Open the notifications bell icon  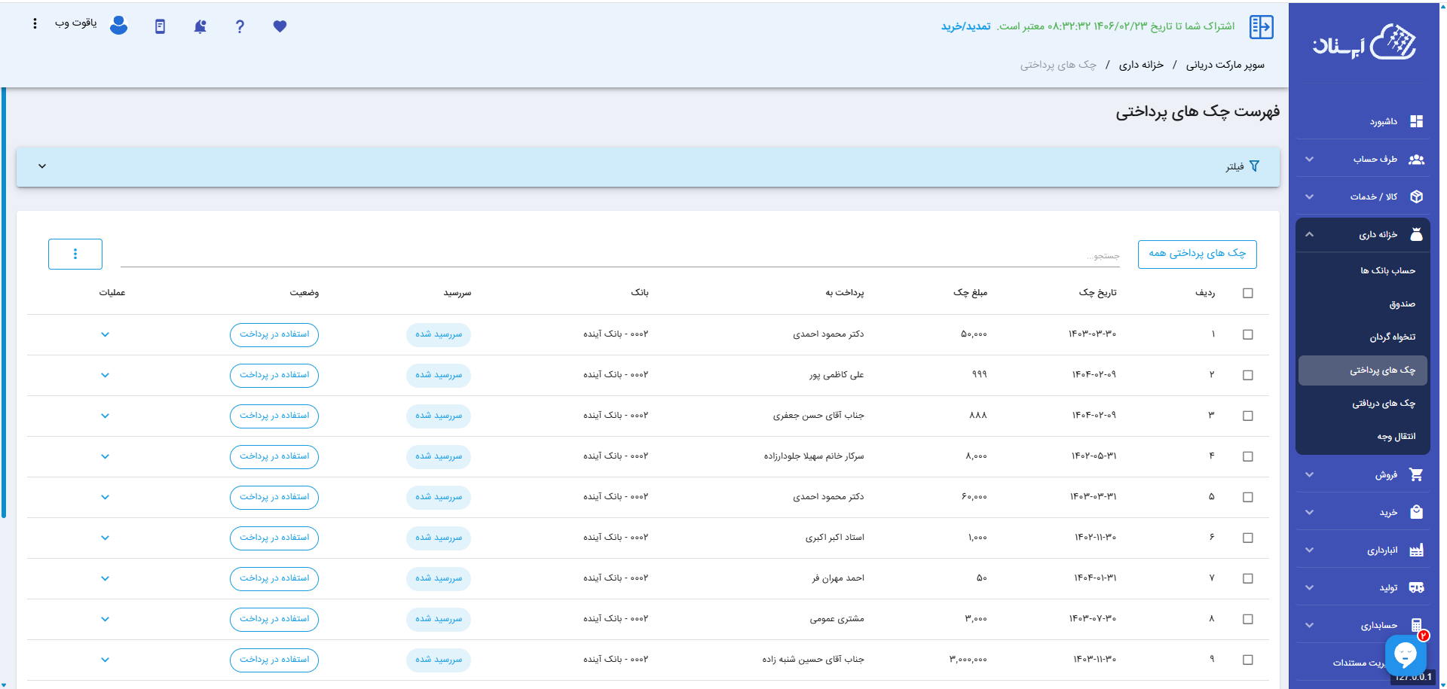(x=200, y=26)
